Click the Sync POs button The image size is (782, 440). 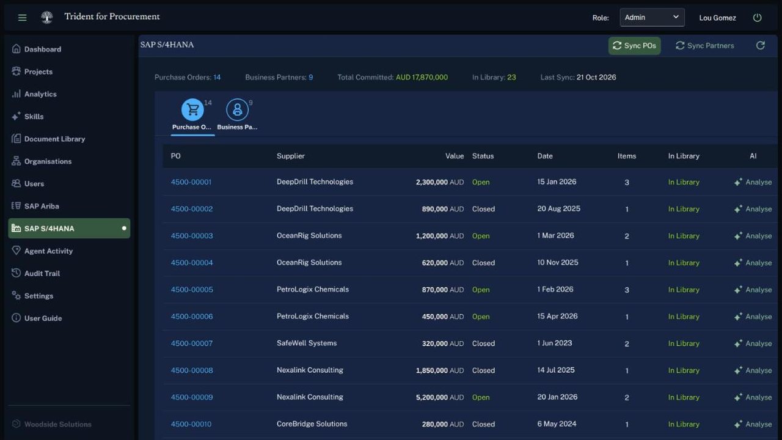pyautogui.click(x=634, y=46)
